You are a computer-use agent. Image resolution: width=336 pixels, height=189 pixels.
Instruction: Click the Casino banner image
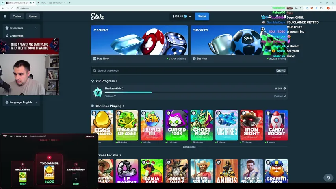pyautogui.click(x=139, y=40)
